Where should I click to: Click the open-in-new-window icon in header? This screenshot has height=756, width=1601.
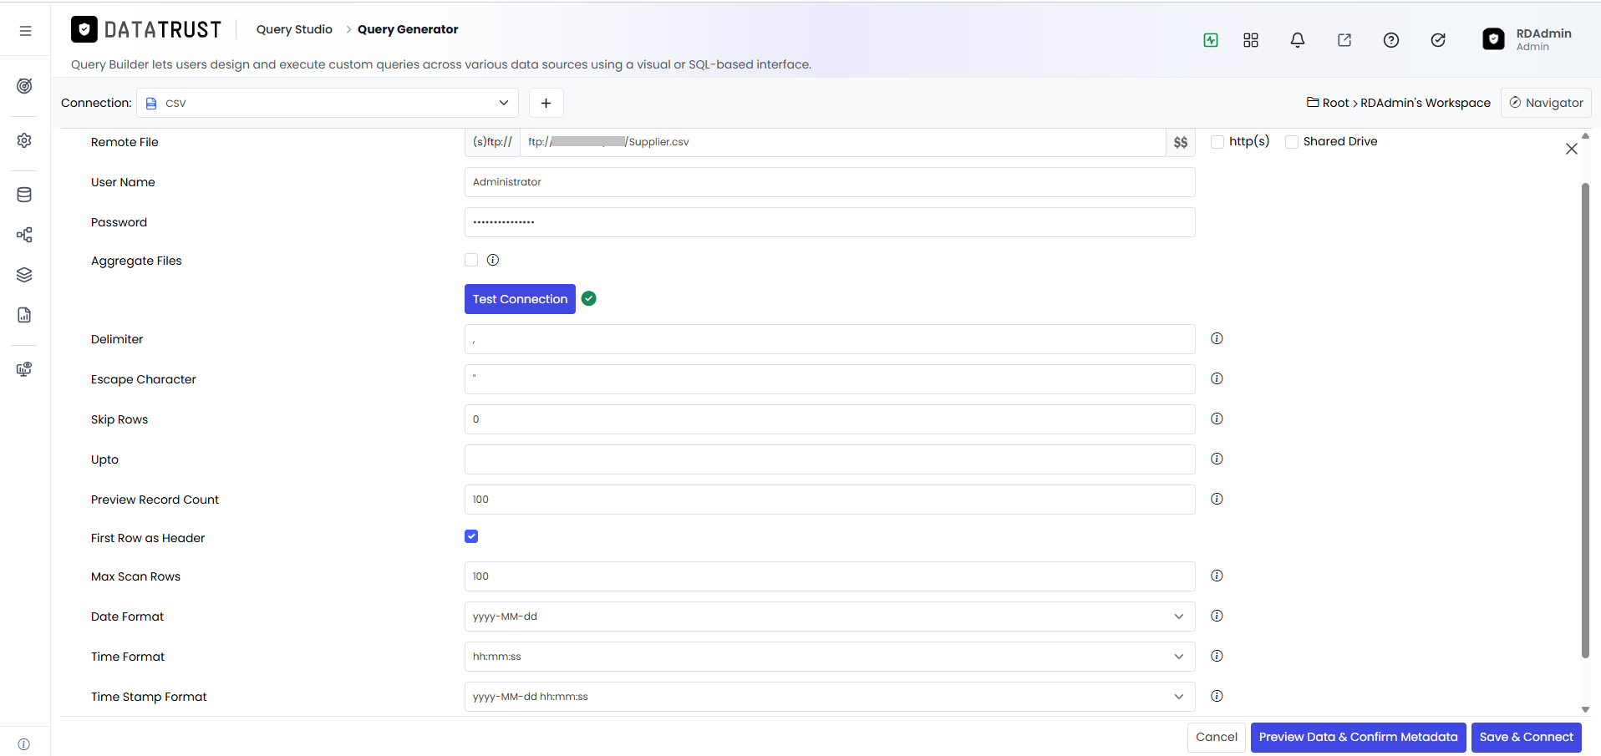(1344, 40)
